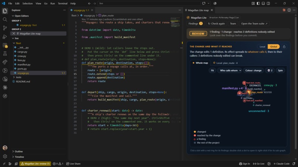This screenshot has height=167, width=298.
Task: Go forward with the right arrow
Action: (94, 3)
